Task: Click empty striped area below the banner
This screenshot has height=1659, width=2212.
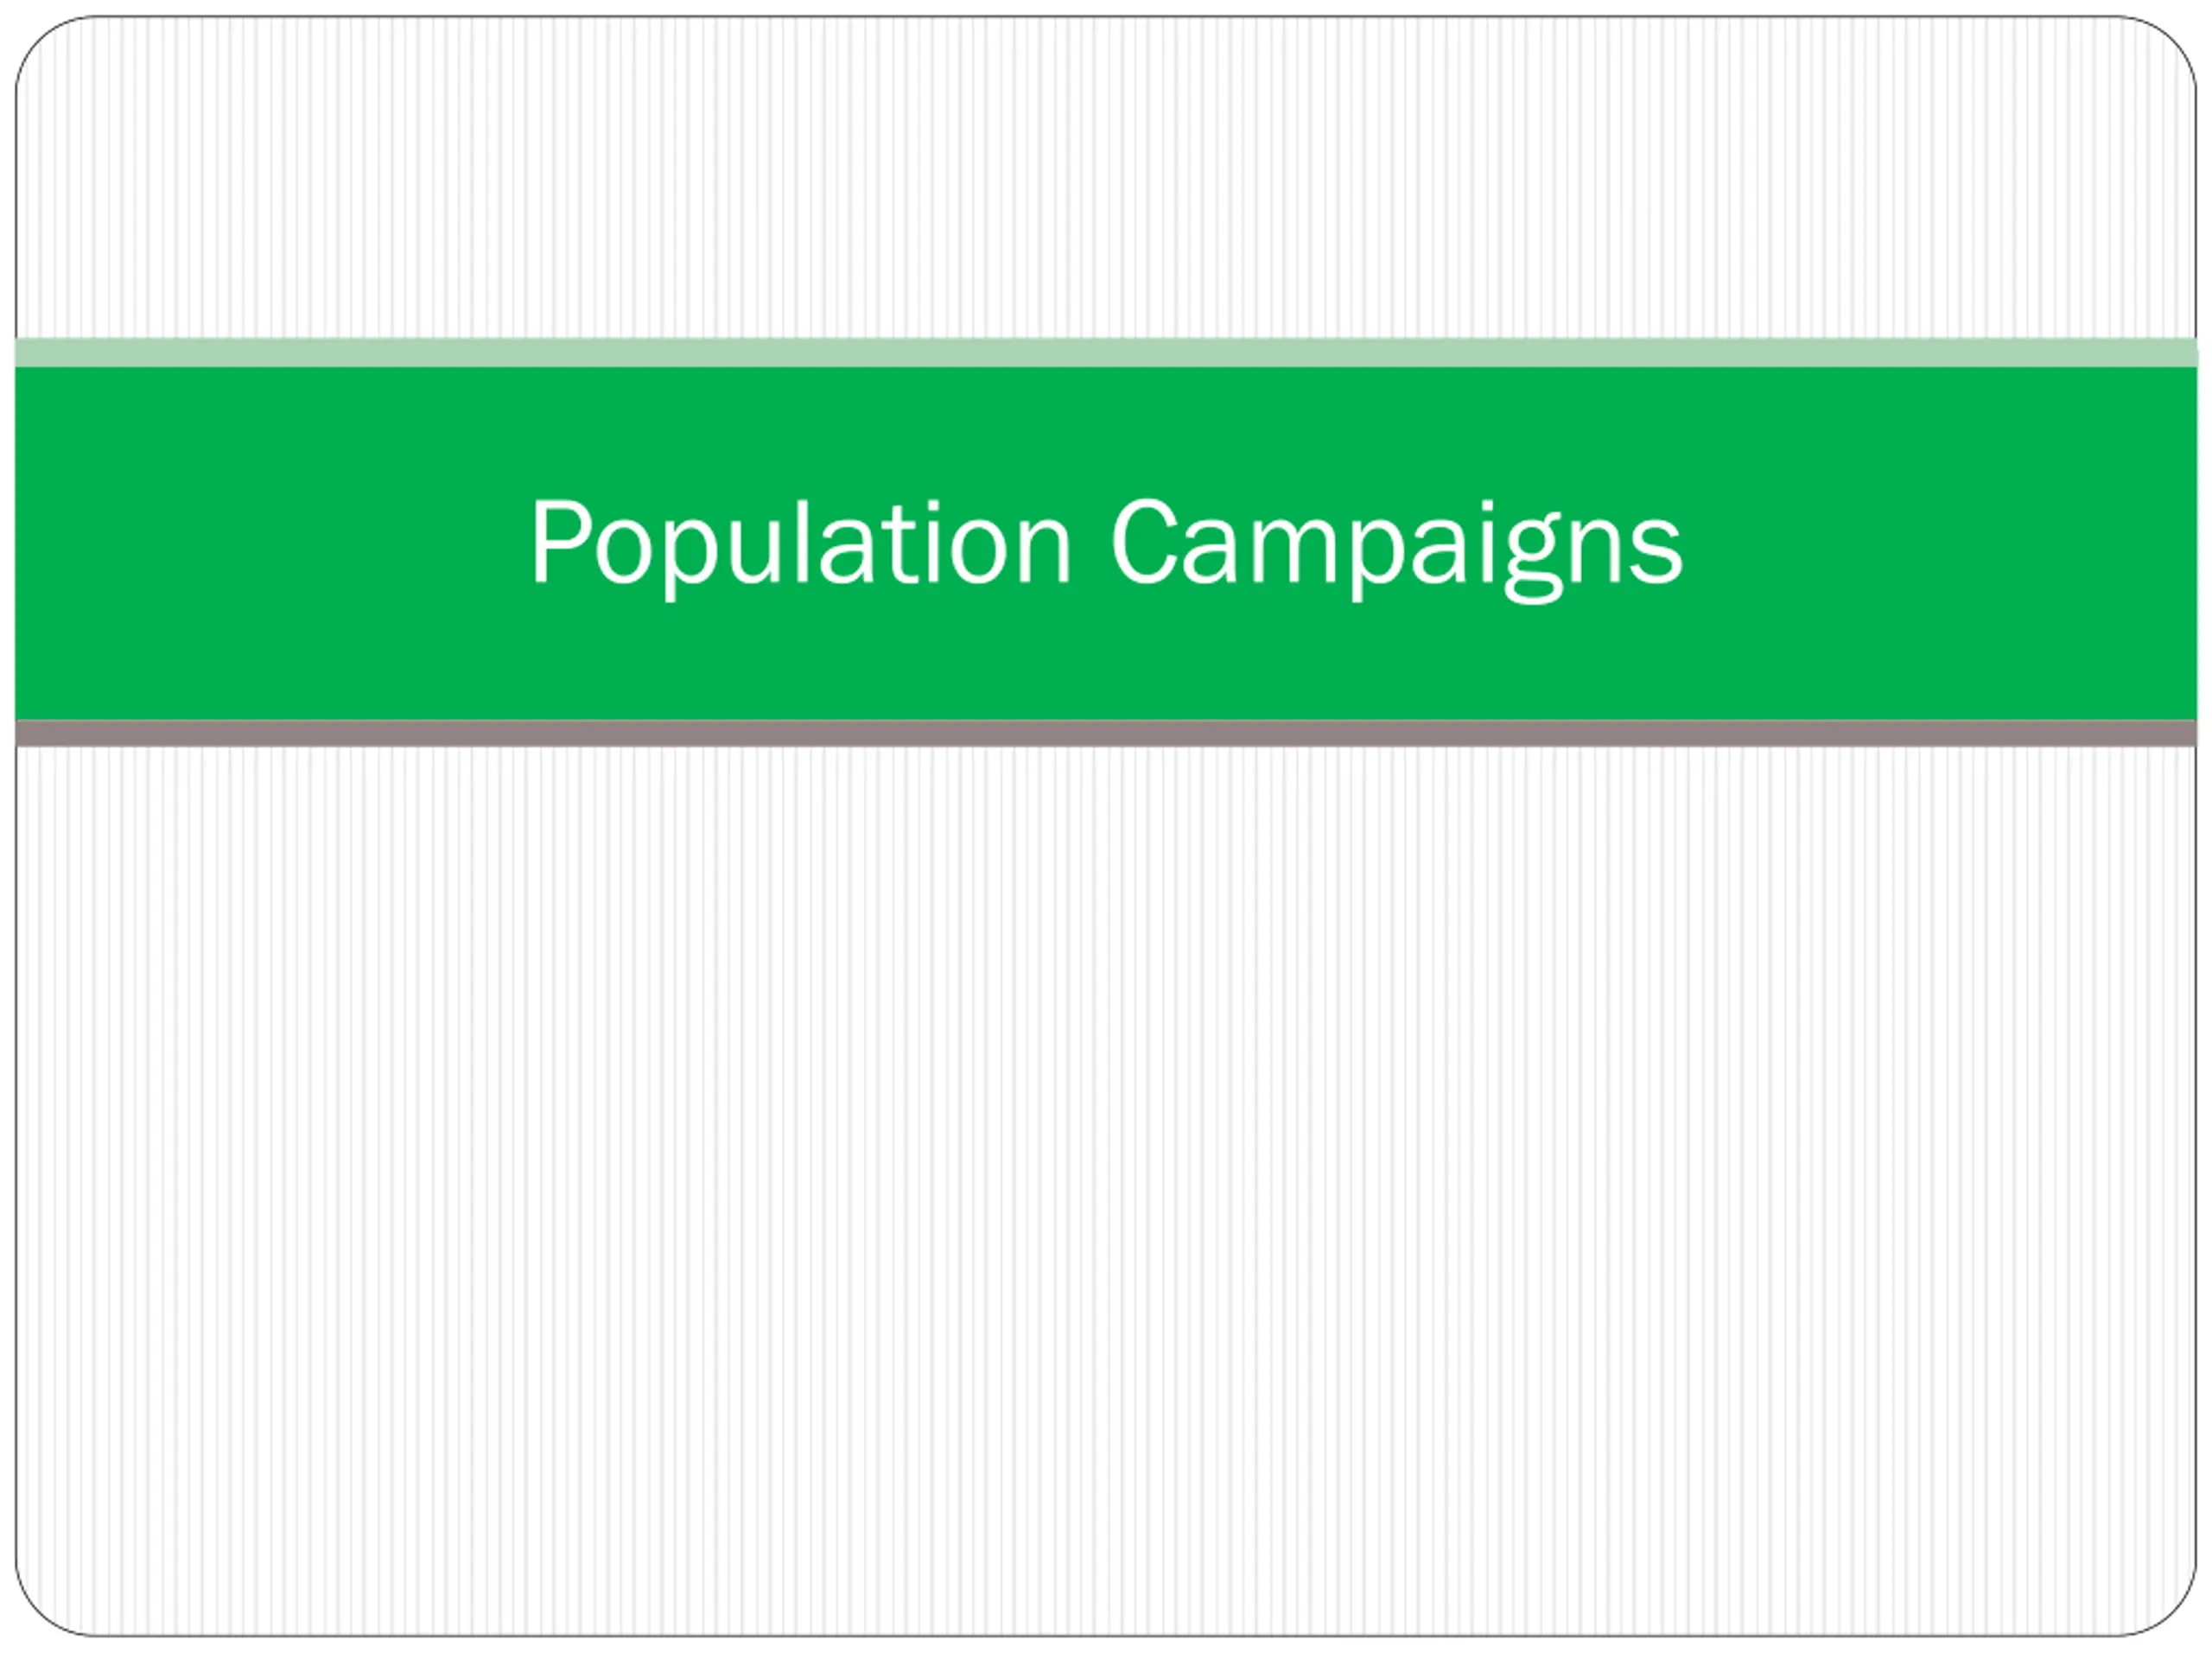Action: [x=1106, y=1190]
